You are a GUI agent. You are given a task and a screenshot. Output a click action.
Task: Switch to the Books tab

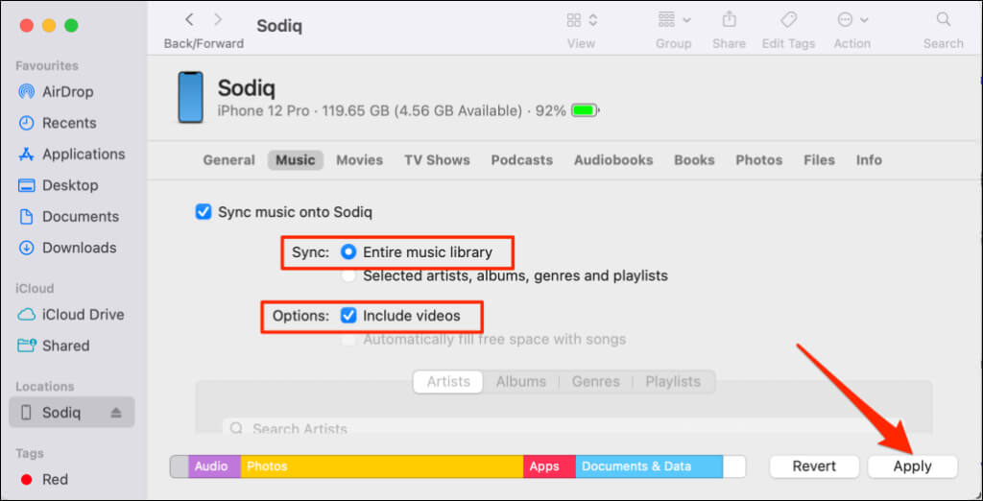(694, 160)
